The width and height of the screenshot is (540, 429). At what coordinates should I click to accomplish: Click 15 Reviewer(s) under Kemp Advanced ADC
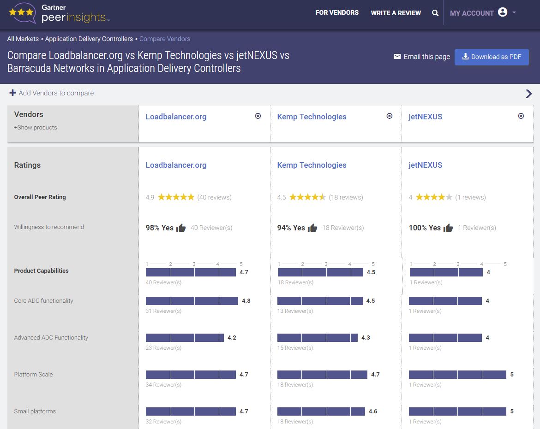point(295,347)
